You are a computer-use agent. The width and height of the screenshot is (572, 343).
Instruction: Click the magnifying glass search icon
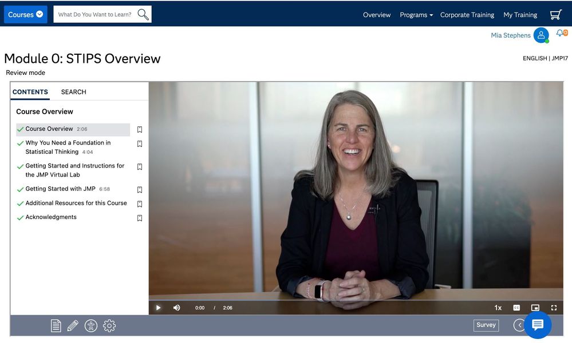(x=143, y=14)
